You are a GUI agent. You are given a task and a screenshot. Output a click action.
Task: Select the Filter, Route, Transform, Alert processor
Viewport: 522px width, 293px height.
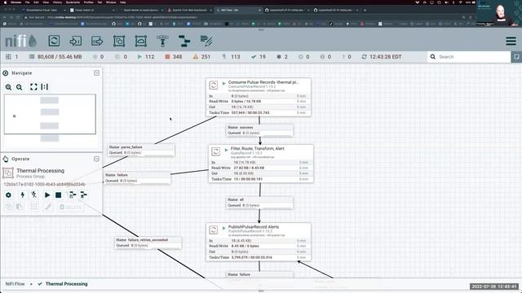[x=261, y=164]
